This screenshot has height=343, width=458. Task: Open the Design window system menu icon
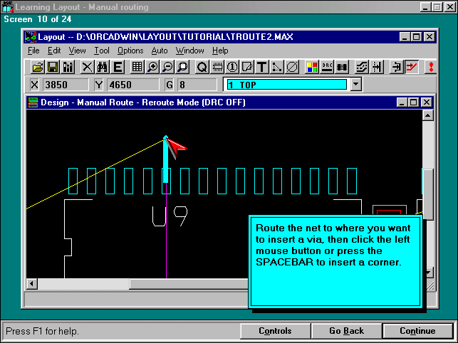tap(32, 102)
